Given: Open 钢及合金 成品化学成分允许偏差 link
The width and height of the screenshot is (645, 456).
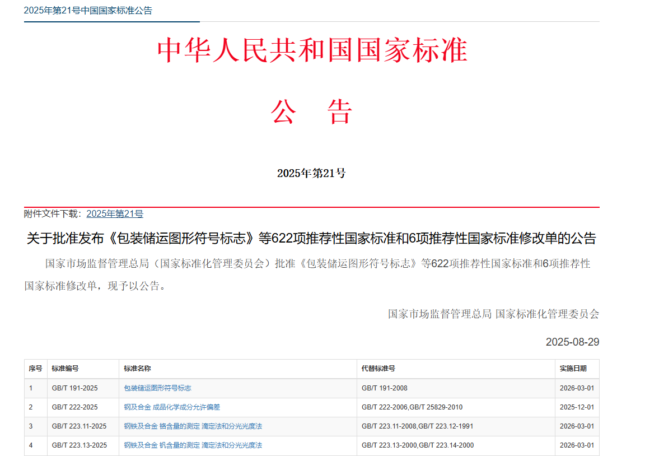Looking at the screenshot, I should pos(172,407).
